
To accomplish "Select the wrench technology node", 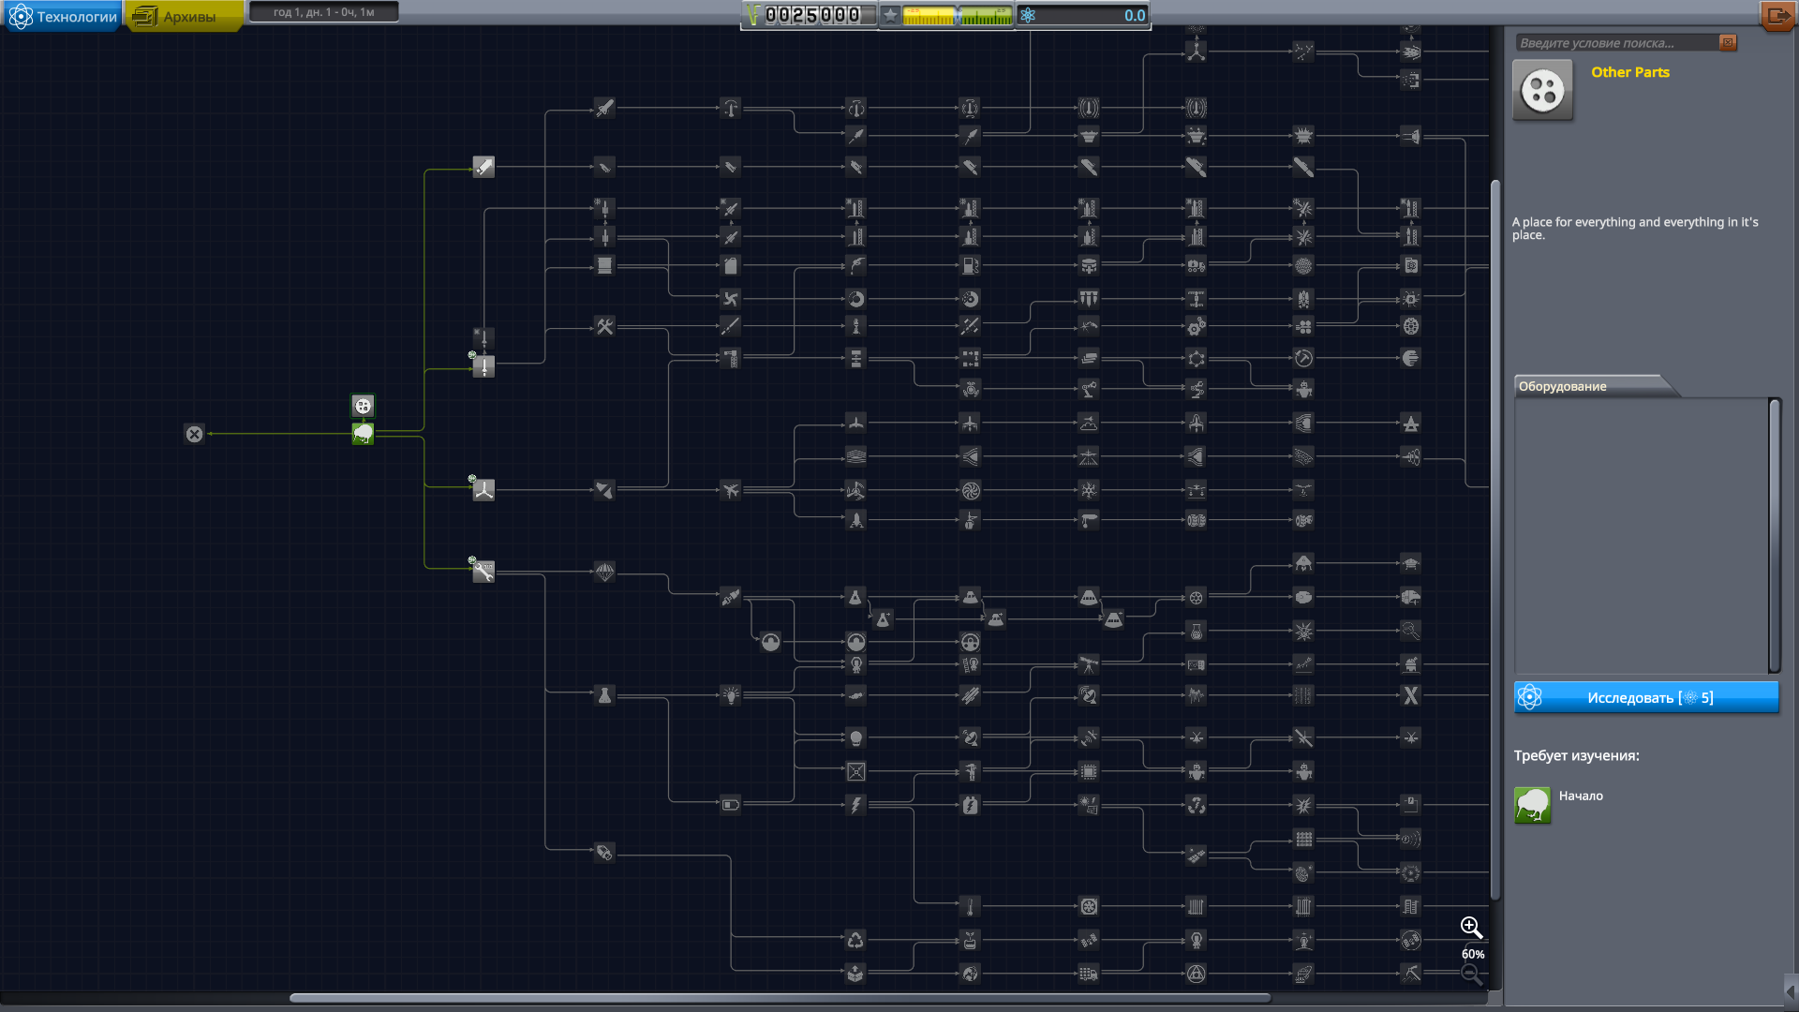I will (x=483, y=571).
